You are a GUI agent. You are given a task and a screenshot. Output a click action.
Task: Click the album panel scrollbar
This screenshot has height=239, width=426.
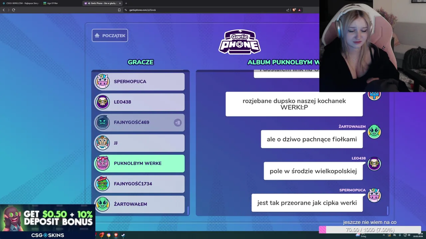pos(388,210)
